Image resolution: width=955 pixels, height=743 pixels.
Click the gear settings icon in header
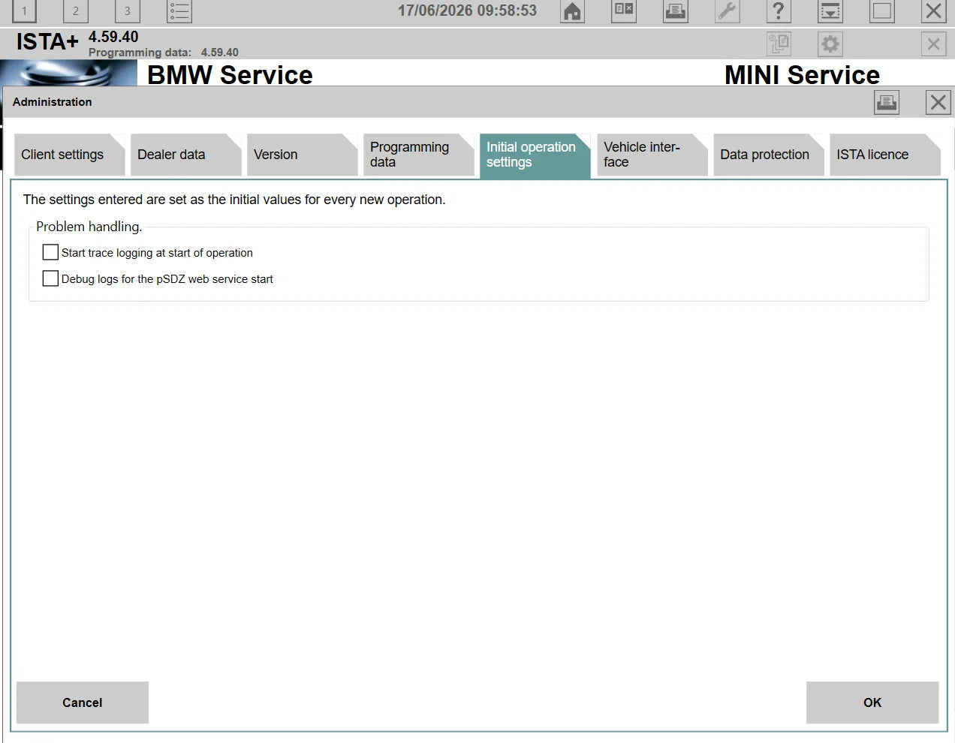coord(830,44)
